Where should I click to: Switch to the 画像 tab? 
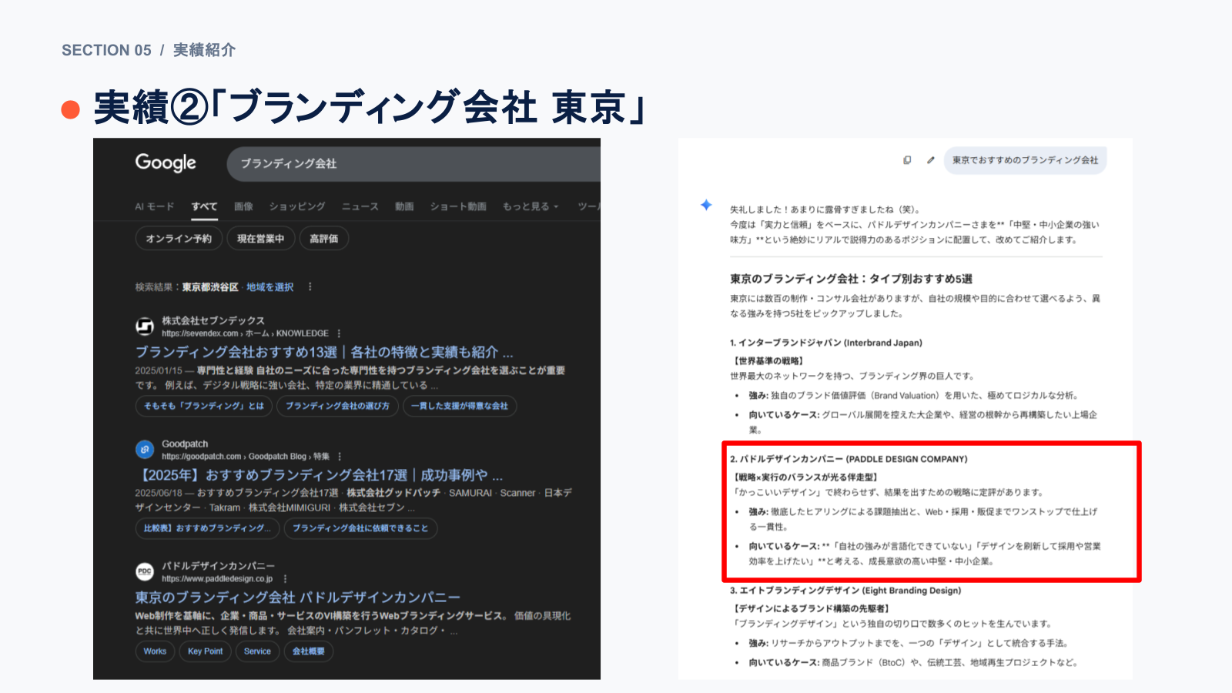(243, 206)
